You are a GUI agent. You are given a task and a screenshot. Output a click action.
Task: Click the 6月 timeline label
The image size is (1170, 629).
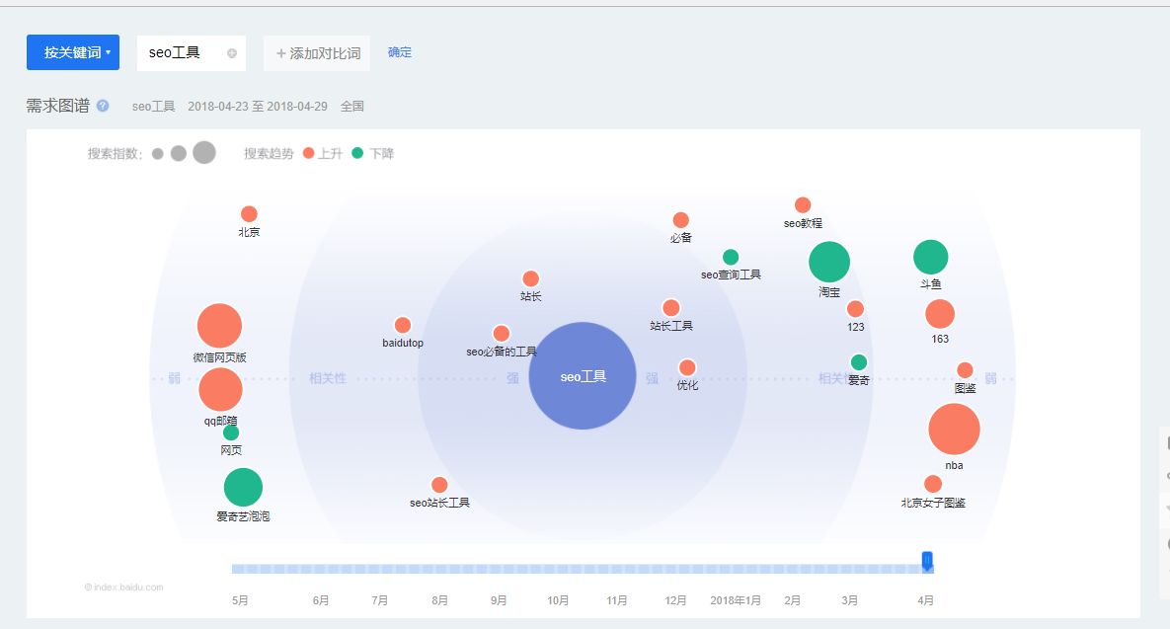[x=321, y=600]
